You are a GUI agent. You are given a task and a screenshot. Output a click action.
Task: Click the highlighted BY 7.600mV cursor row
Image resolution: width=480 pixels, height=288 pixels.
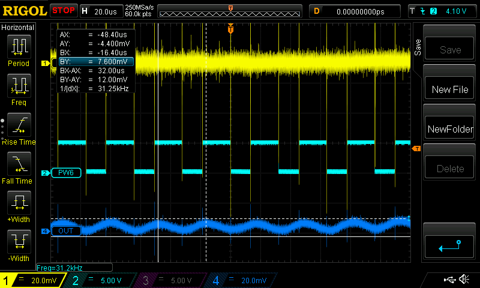(96, 62)
